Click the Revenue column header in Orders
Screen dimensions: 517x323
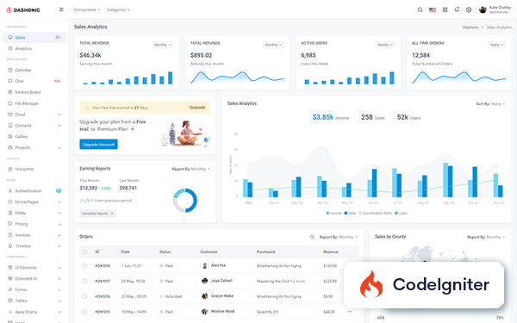click(x=331, y=252)
